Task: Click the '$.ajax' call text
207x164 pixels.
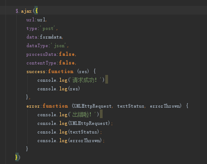Action: tap(24, 11)
